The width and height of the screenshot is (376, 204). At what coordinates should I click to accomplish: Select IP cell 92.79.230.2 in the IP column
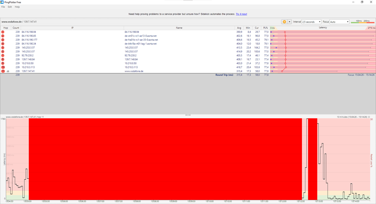[x=27, y=55]
